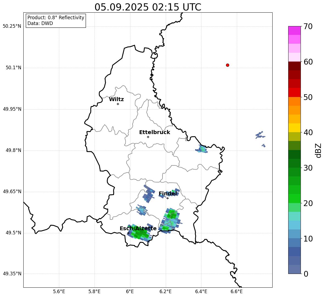
Task: Click the bright red 50 dBZ swatch
Action: click(294, 93)
